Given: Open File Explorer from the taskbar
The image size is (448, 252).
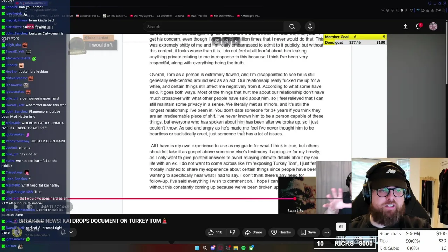Looking at the screenshot, I should pos(236,248).
